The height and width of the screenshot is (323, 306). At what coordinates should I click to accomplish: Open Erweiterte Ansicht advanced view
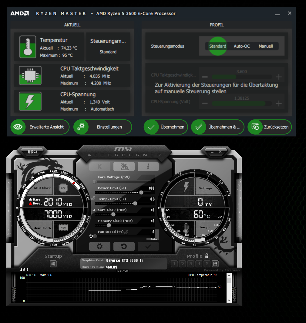click(x=40, y=127)
